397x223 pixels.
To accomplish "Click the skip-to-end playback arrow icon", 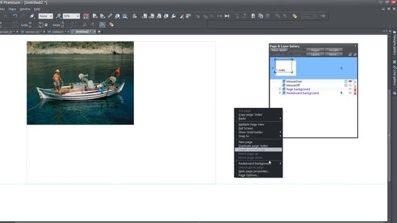I will 227,16.
